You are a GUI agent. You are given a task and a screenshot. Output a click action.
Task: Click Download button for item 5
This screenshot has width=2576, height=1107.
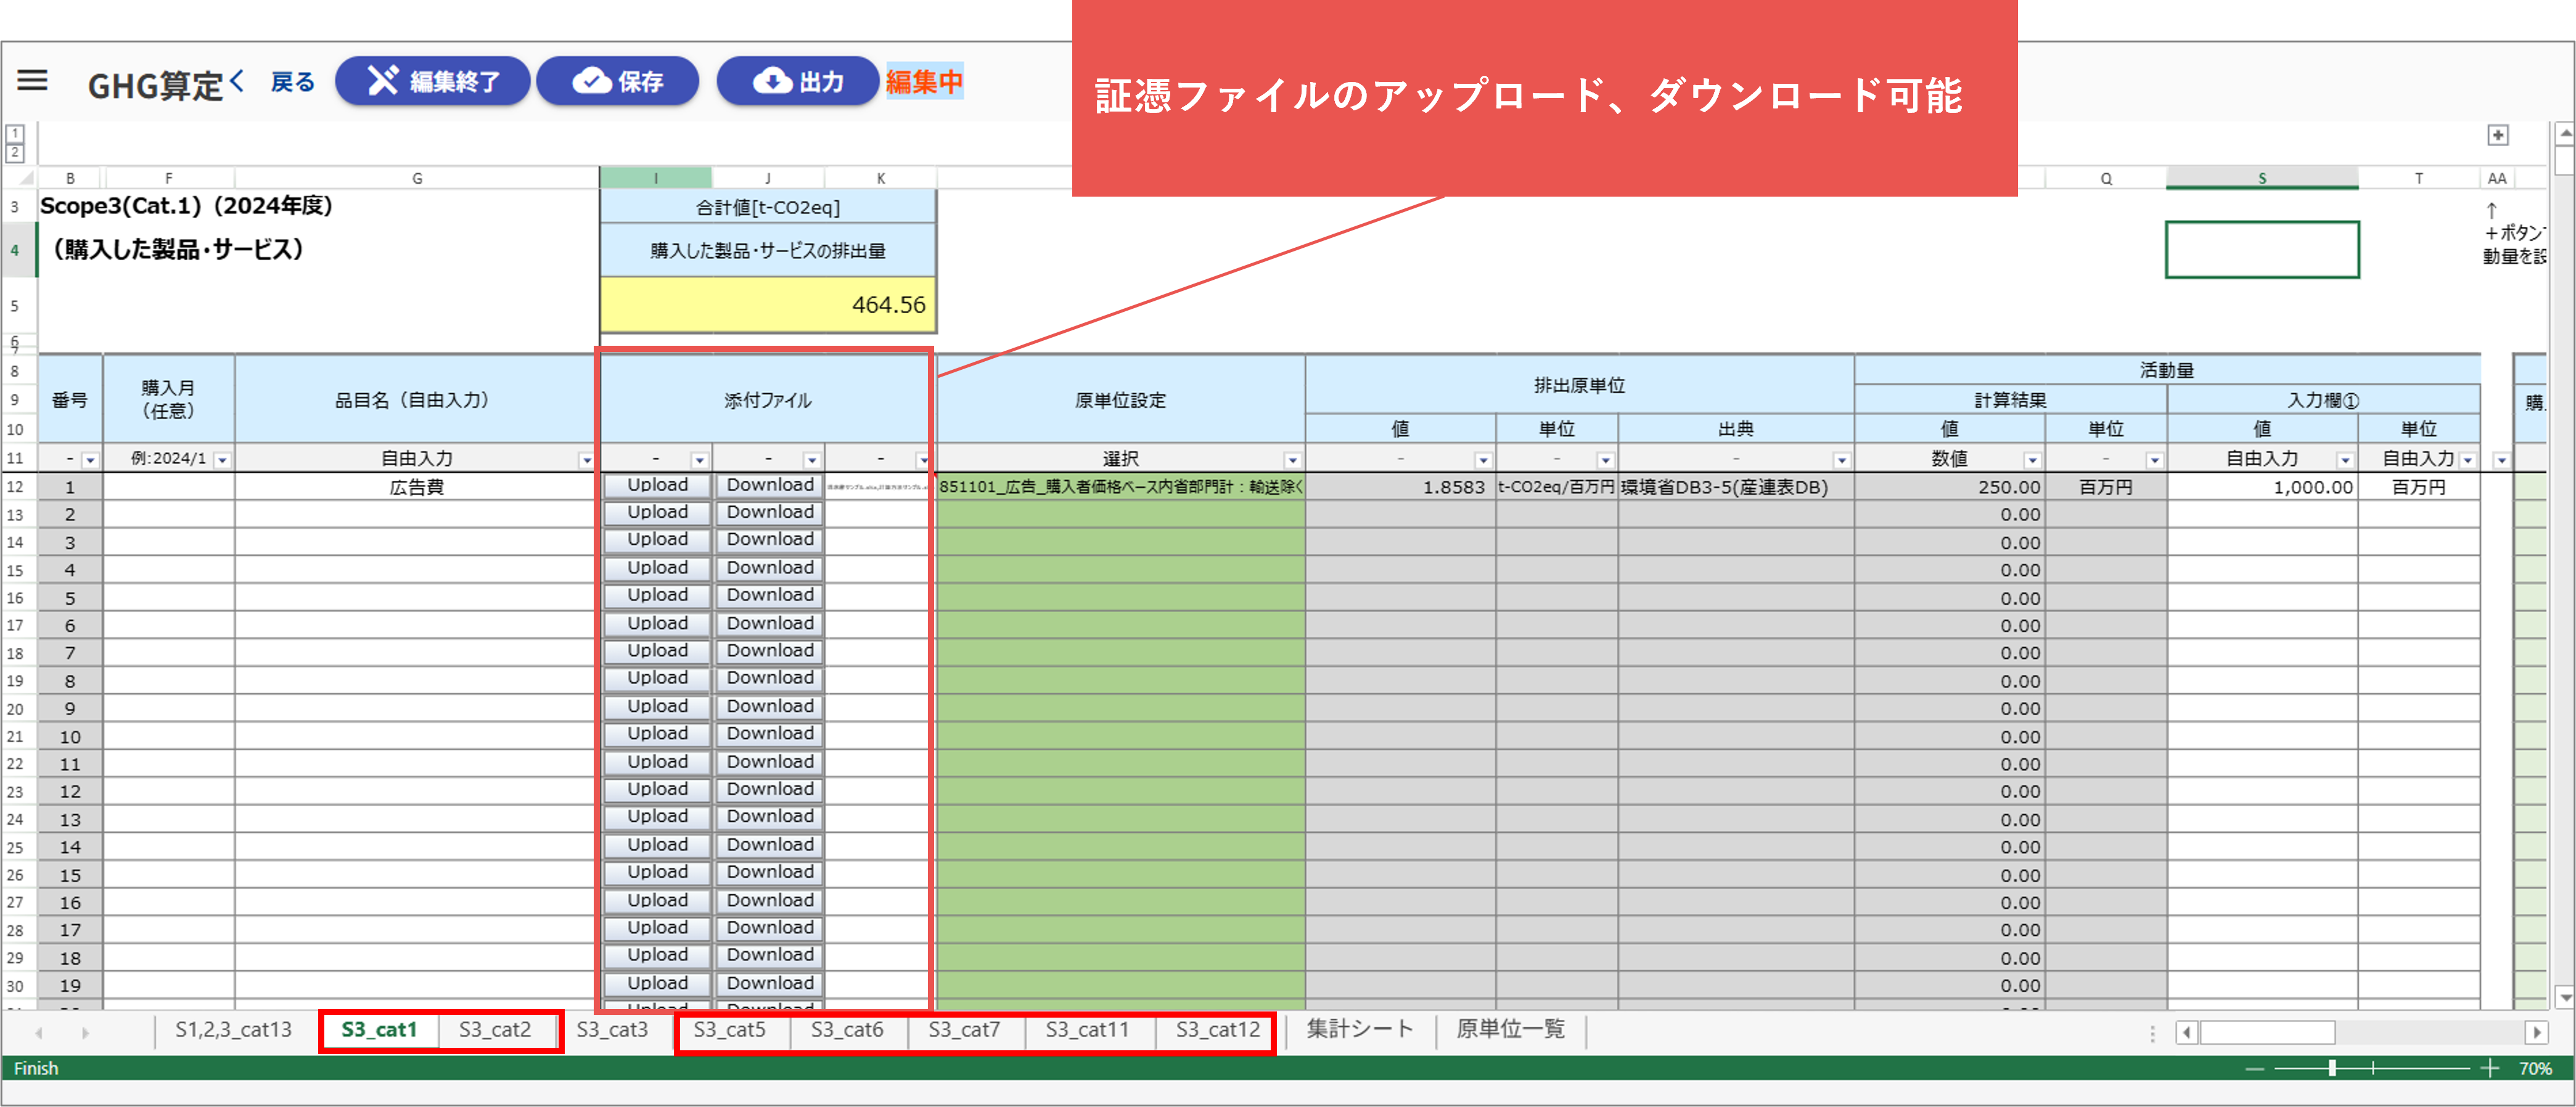(x=769, y=595)
